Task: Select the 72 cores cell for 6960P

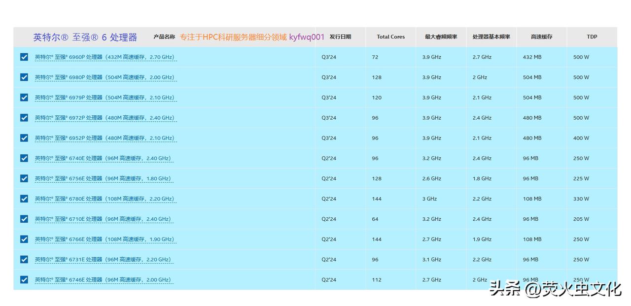Action: click(375, 57)
